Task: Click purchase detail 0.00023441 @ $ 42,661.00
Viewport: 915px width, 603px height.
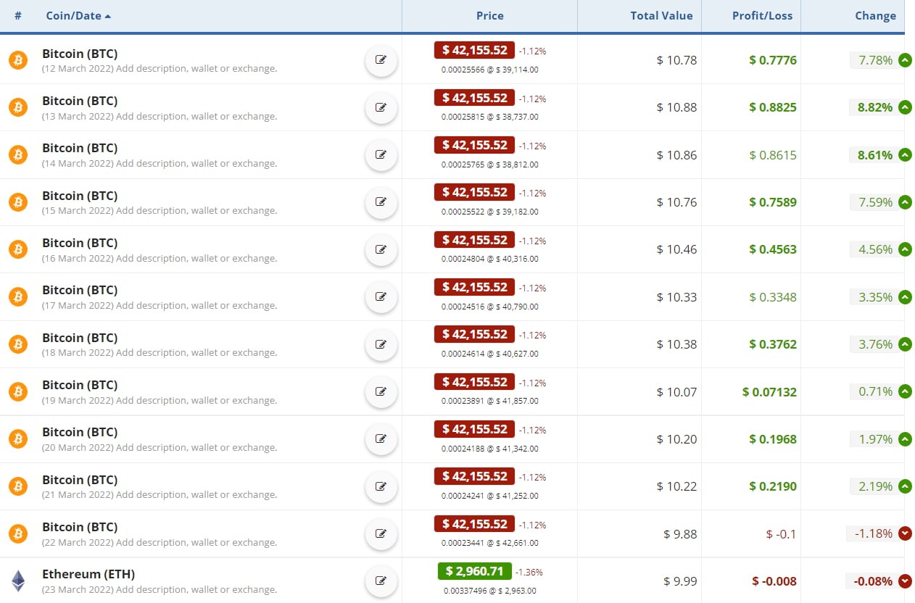Action: click(x=490, y=543)
